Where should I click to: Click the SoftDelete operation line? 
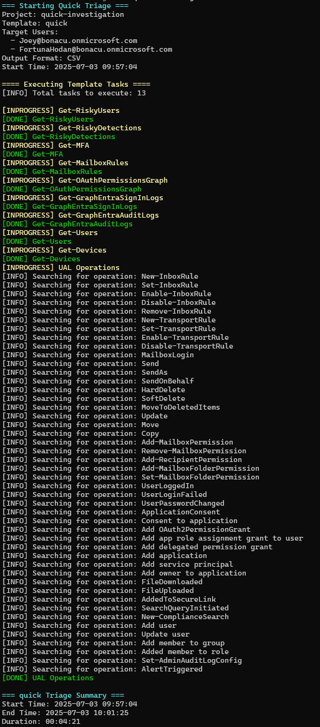tap(94, 399)
